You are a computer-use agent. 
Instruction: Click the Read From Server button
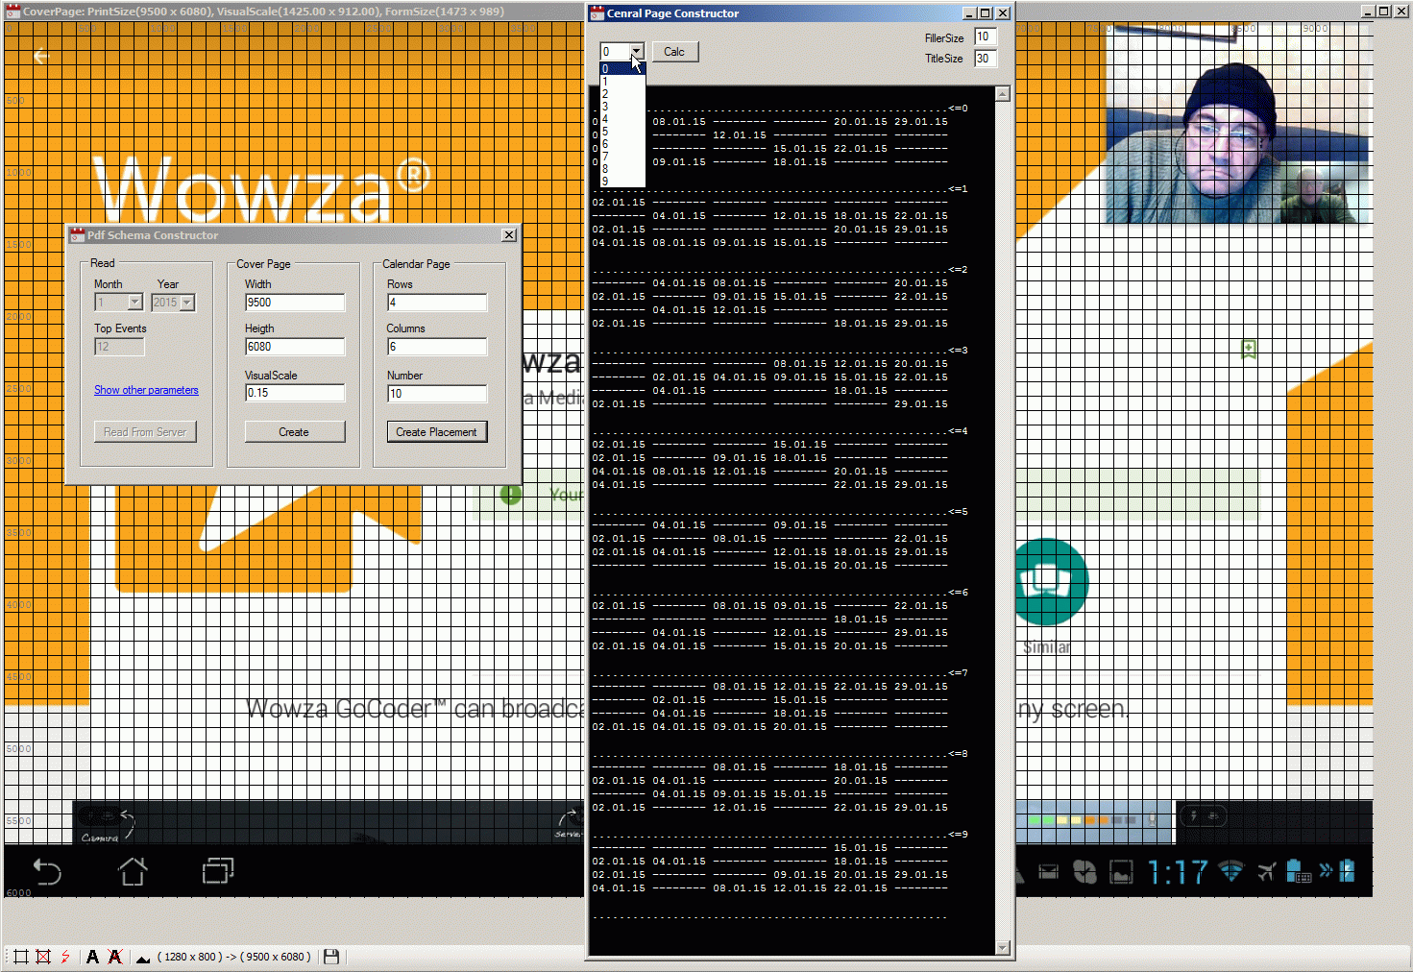click(145, 432)
